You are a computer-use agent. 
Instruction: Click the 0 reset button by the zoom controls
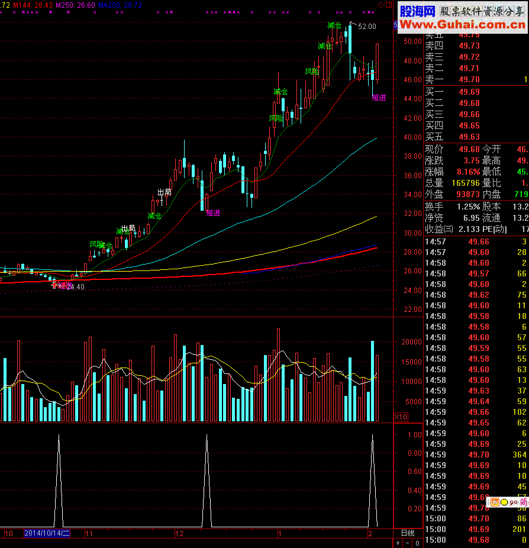(x=417, y=543)
